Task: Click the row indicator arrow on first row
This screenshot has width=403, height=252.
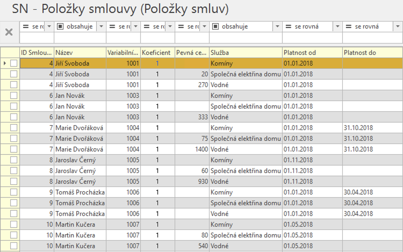Action: 5,63
